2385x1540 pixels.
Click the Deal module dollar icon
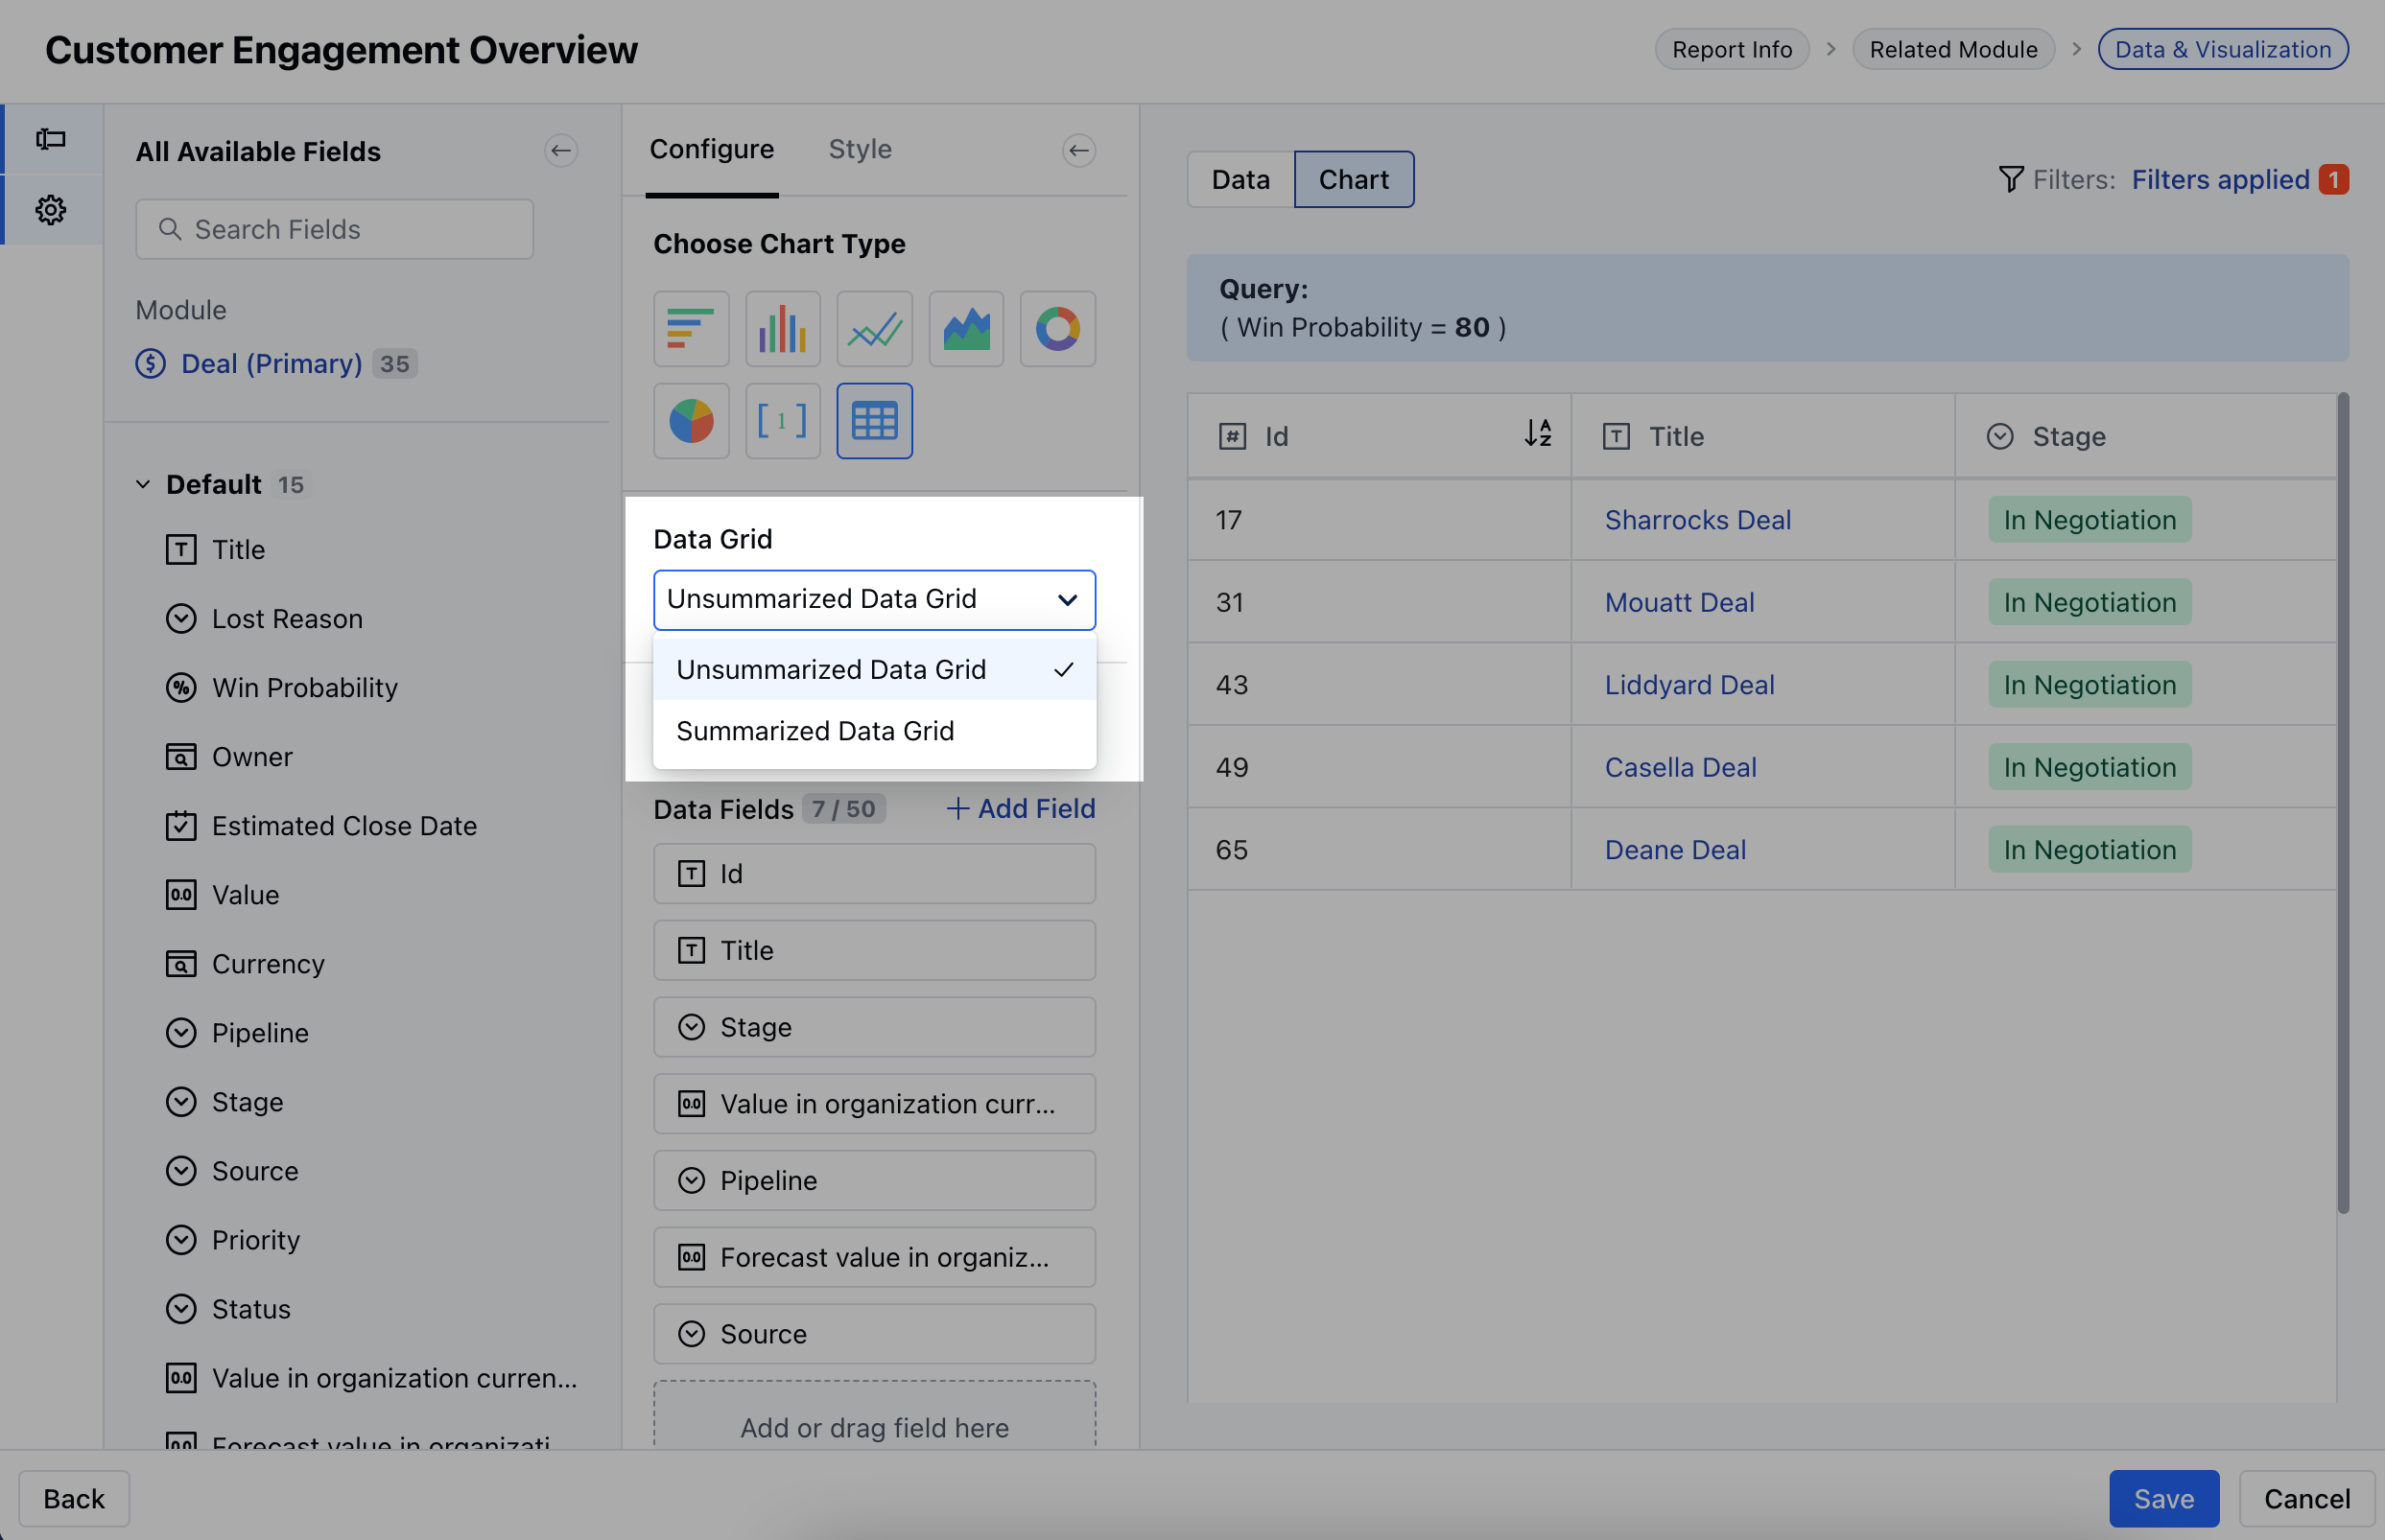150,363
